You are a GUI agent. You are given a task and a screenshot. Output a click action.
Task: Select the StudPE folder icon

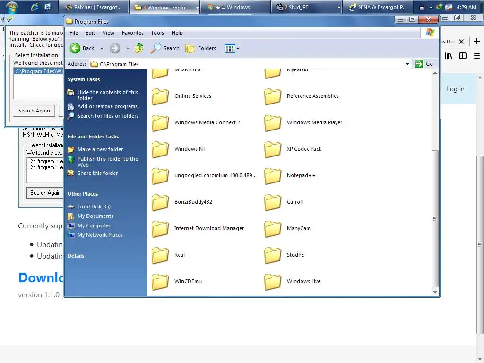(x=273, y=255)
